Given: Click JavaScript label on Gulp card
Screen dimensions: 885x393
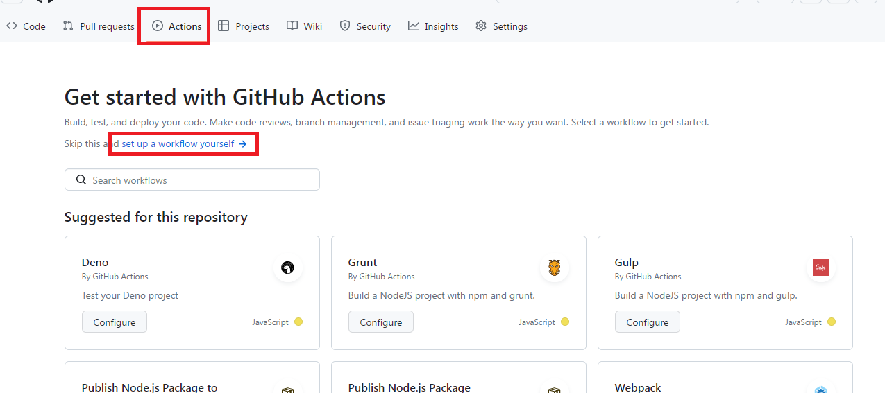Looking at the screenshot, I should tap(803, 322).
